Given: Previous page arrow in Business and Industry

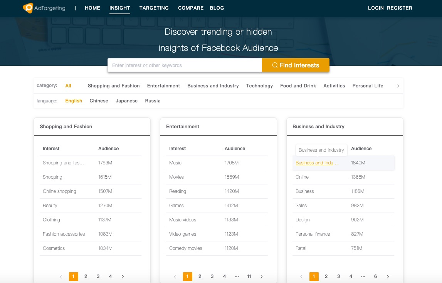Looking at the screenshot, I should (x=301, y=276).
